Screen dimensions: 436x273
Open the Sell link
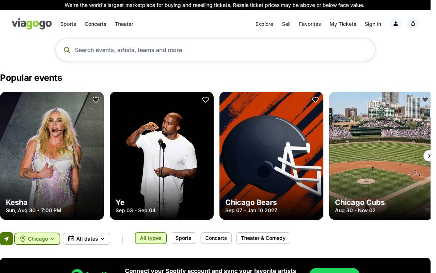tap(286, 24)
